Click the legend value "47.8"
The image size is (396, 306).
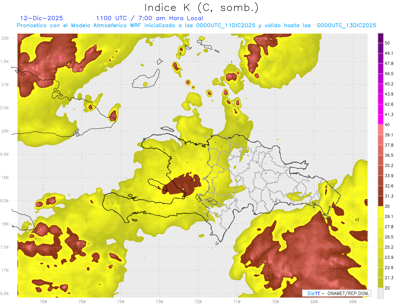[x=389, y=63]
